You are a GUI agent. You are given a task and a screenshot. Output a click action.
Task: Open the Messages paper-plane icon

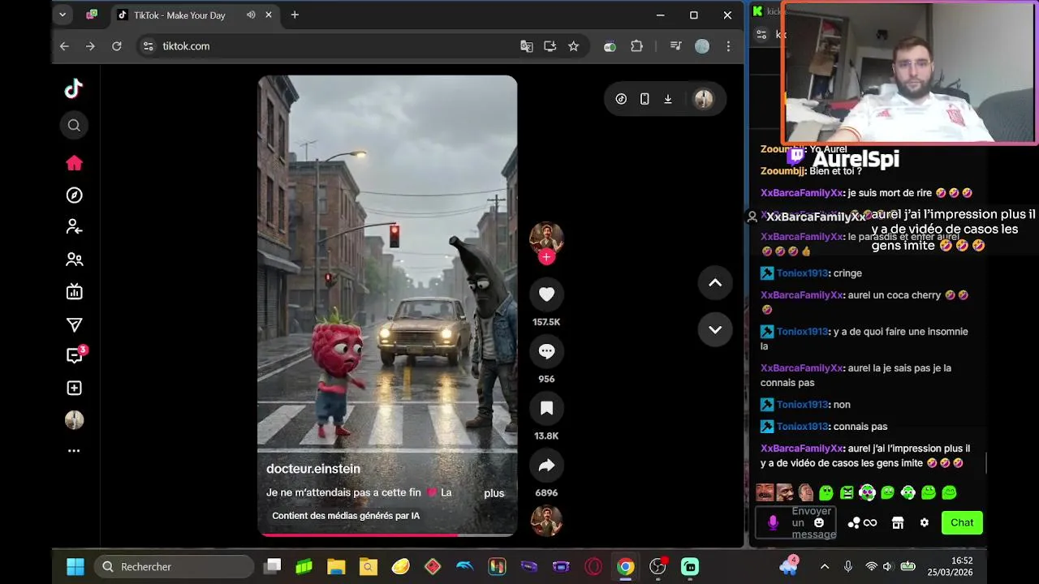pyautogui.click(x=74, y=324)
